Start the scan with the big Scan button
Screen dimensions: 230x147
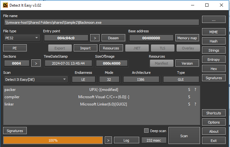[x=184, y=136]
